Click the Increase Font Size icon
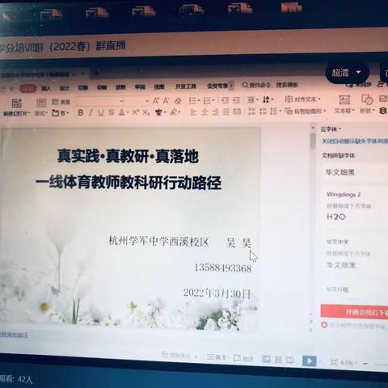 156,101
